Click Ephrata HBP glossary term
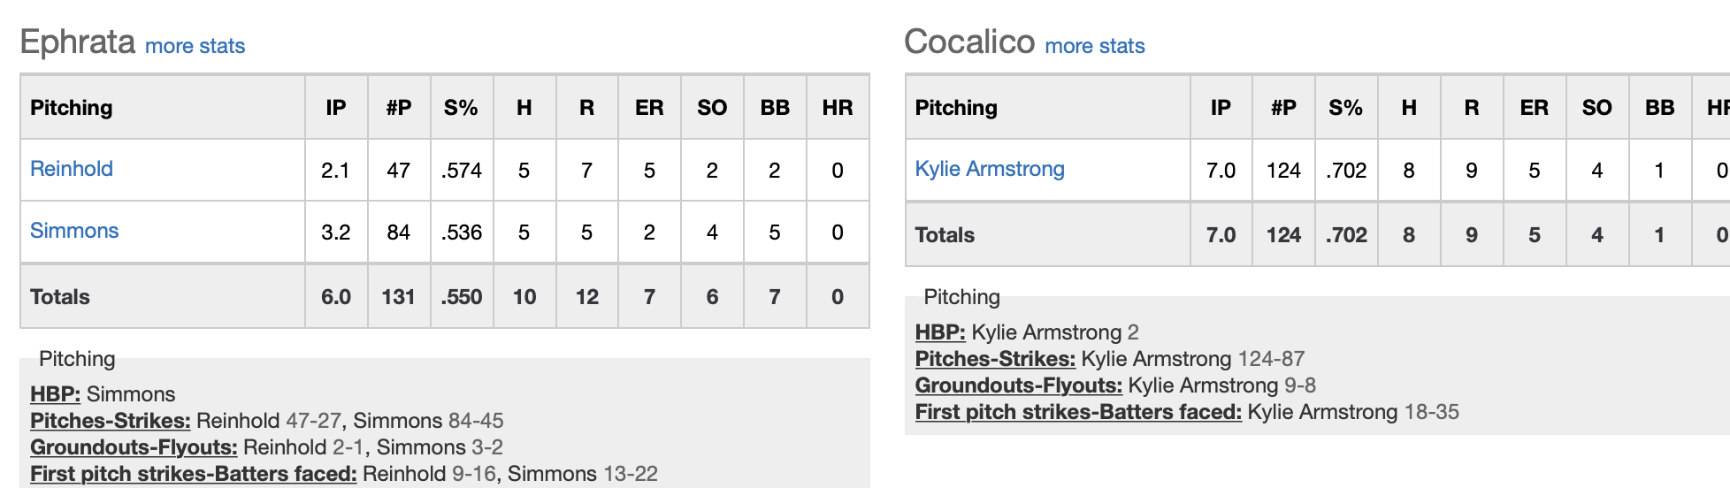Screen dimensions: 1730x488 [x=55, y=394]
